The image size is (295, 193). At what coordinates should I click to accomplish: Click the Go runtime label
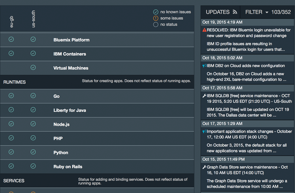56,96
